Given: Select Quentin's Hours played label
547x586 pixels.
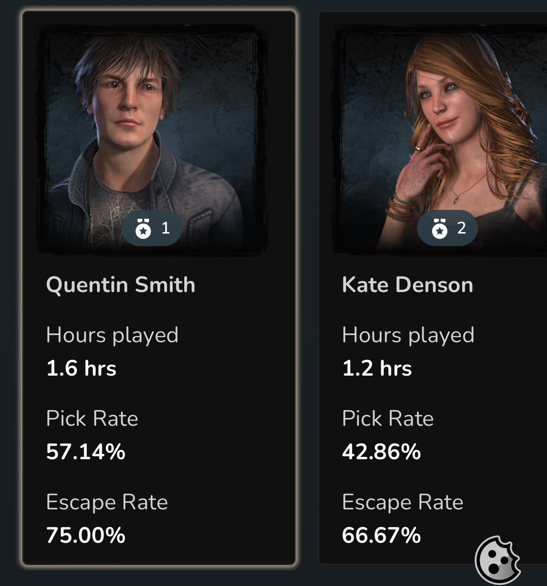Looking at the screenshot, I should pos(112,335).
